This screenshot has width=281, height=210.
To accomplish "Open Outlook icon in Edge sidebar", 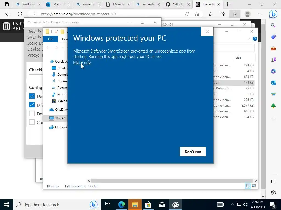I will pyautogui.click(x=273, y=83).
